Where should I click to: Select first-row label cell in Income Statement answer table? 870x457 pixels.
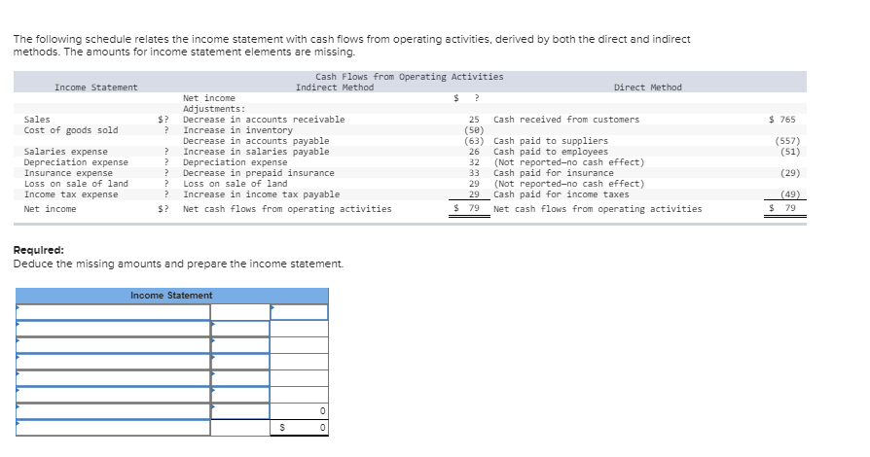pyautogui.click(x=113, y=312)
